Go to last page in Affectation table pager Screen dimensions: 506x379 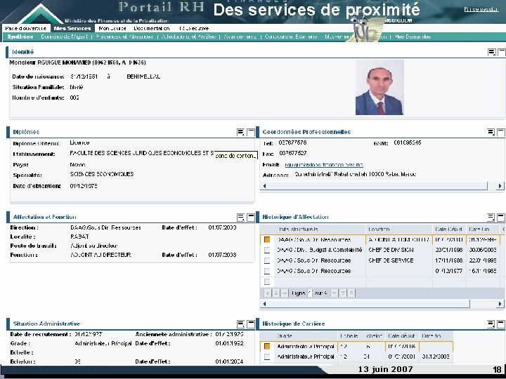pyautogui.click(x=351, y=293)
